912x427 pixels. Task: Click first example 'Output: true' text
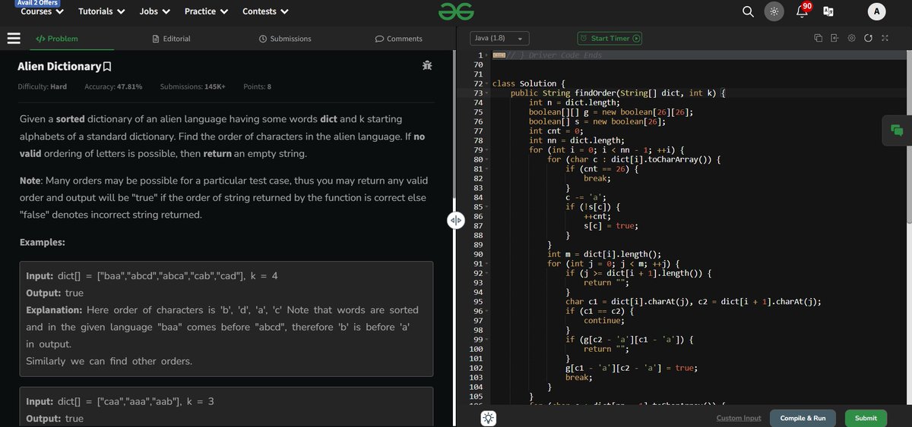[55, 293]
